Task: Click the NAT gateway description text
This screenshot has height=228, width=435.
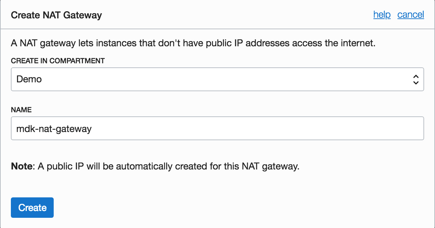Action: (193, 44)
